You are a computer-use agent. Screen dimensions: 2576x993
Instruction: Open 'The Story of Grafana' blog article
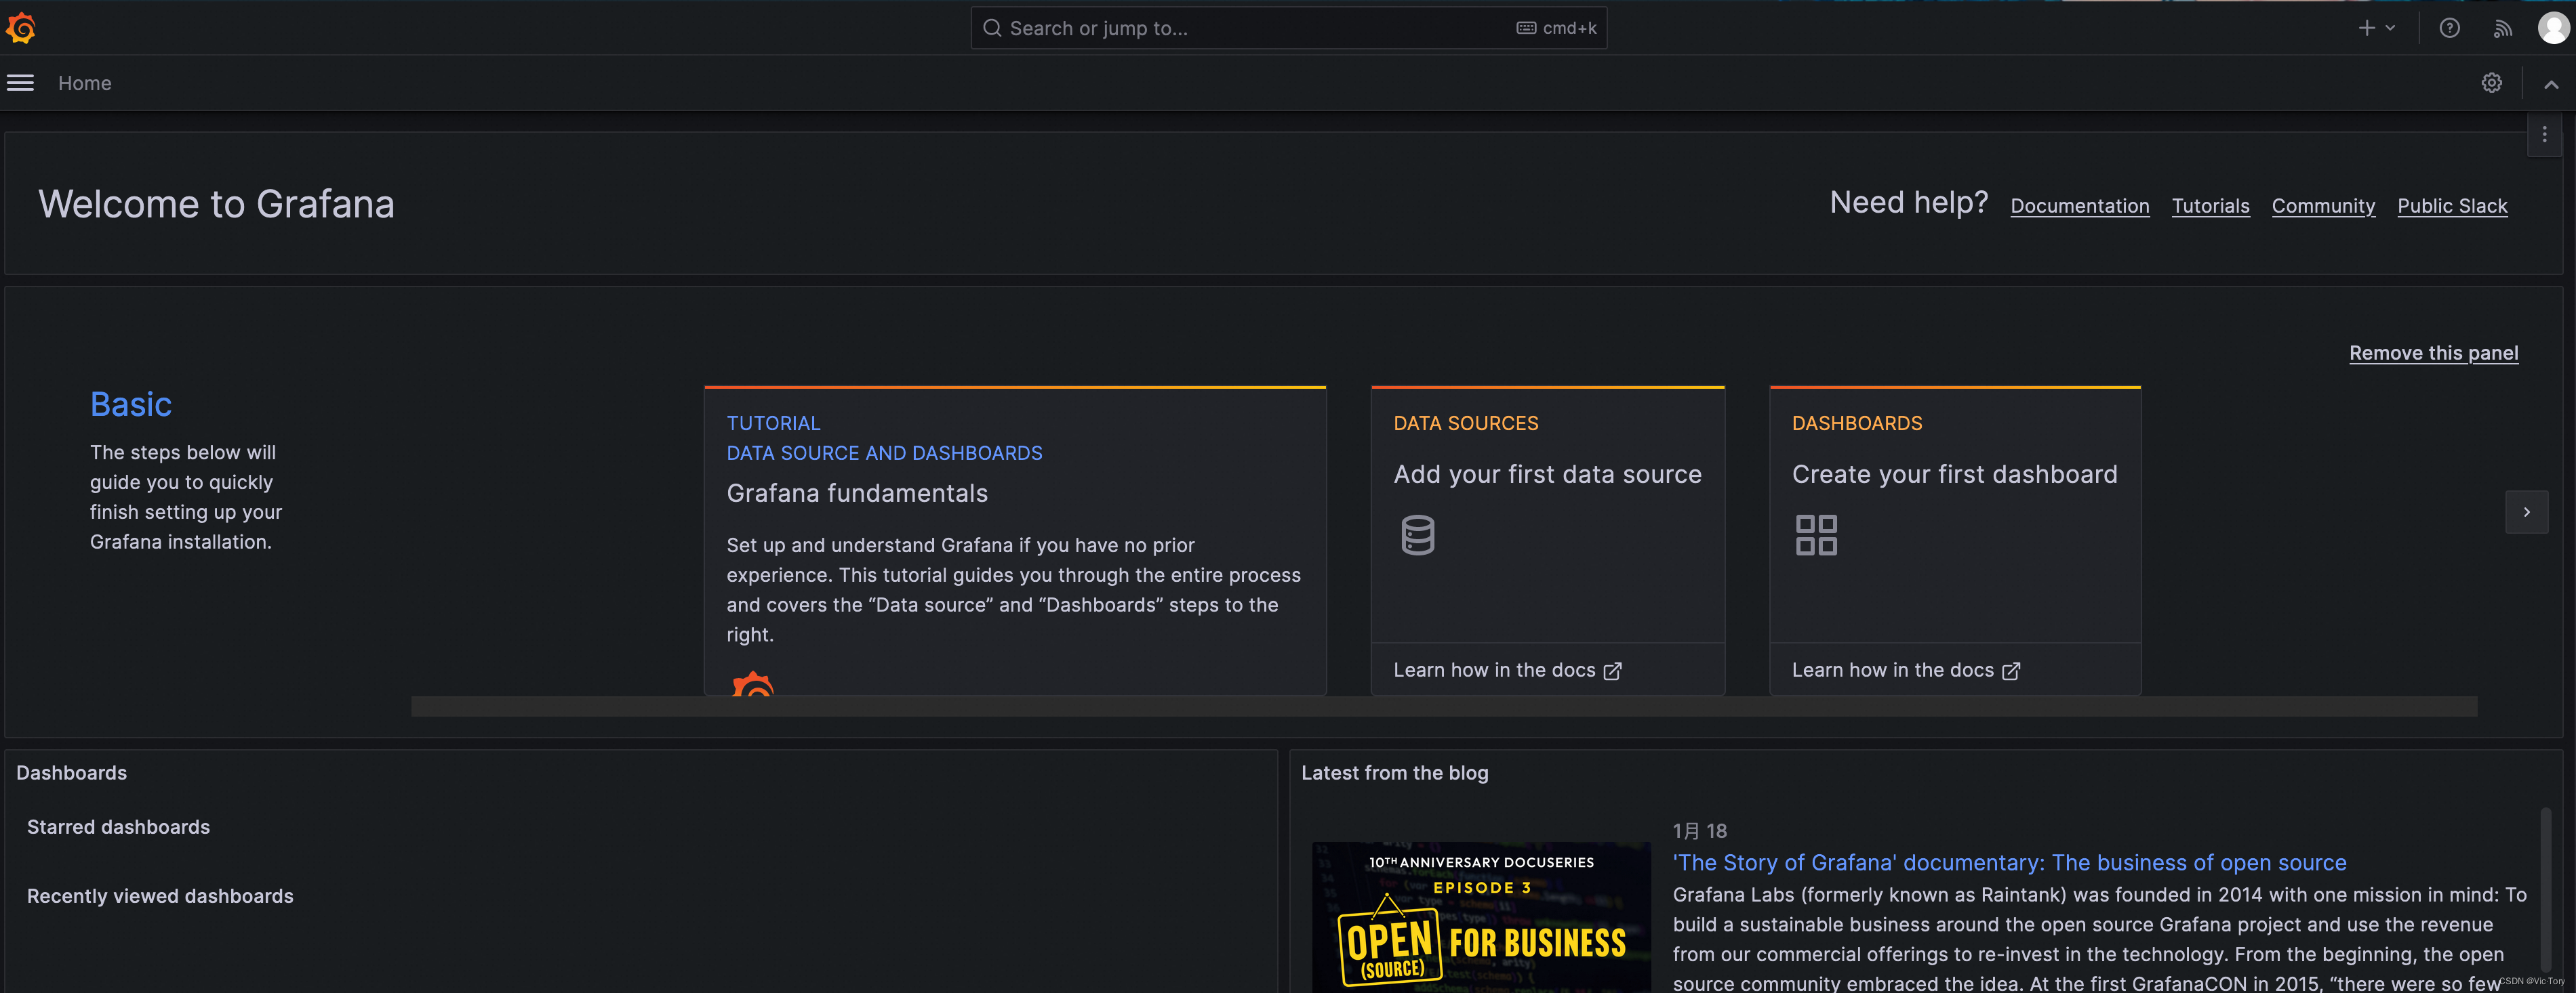pos(2009,862)
